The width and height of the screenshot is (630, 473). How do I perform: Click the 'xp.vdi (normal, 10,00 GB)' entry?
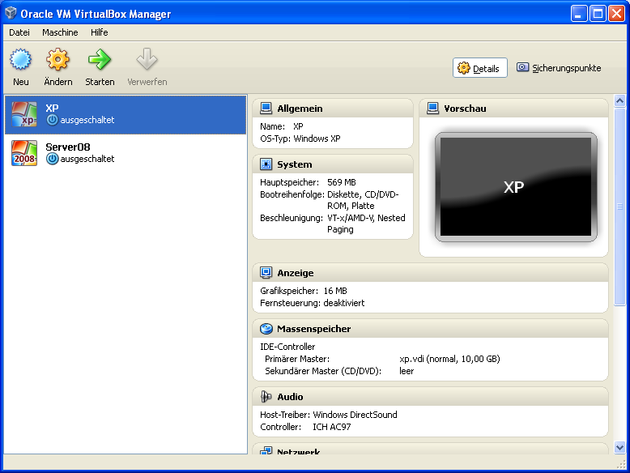[449, 359]
